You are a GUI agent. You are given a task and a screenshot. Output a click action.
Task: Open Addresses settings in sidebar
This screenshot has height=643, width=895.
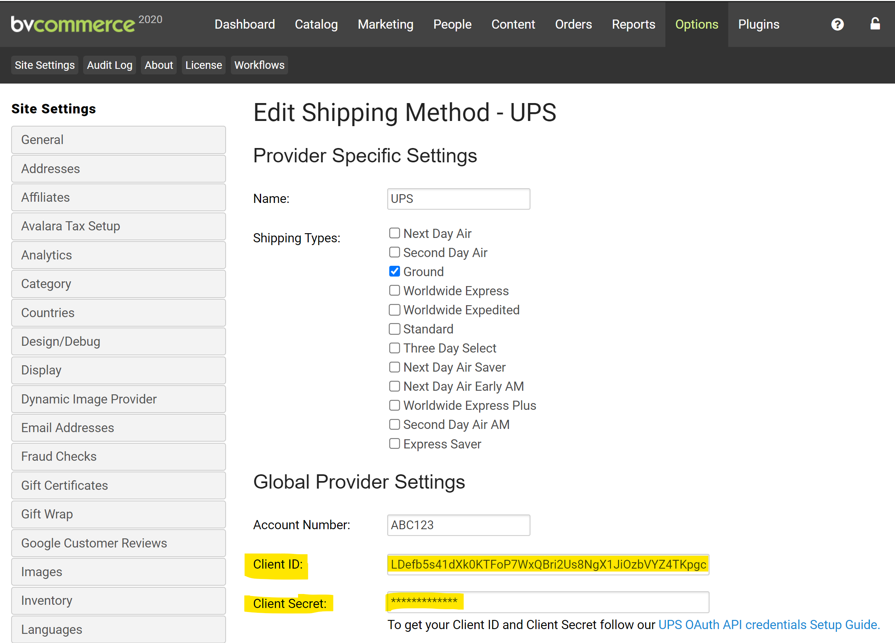point(119,169)
